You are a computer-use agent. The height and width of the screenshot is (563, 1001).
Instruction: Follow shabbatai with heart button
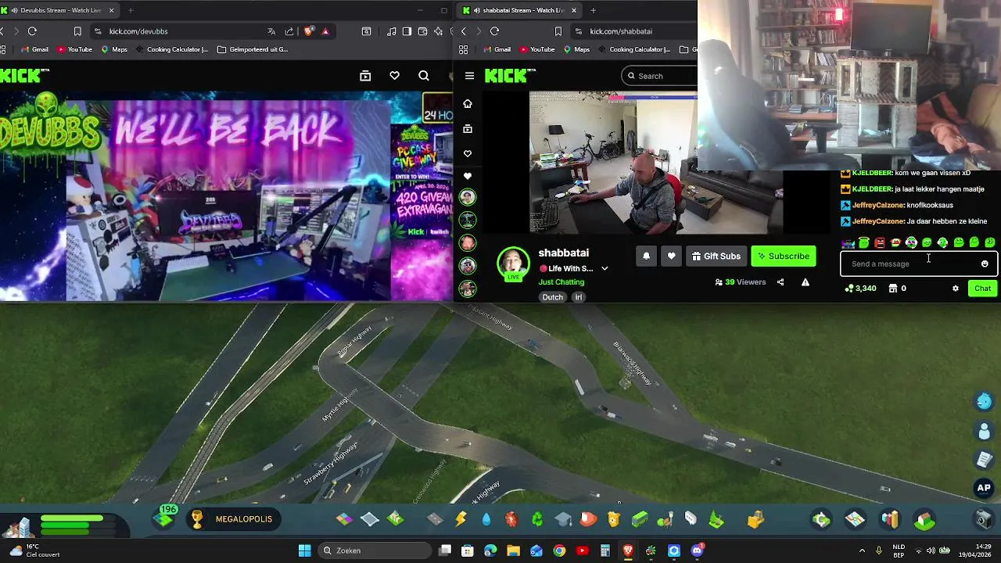click(x=671, y=256)
